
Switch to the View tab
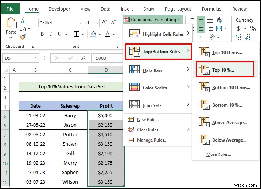(x=85, y=9)
